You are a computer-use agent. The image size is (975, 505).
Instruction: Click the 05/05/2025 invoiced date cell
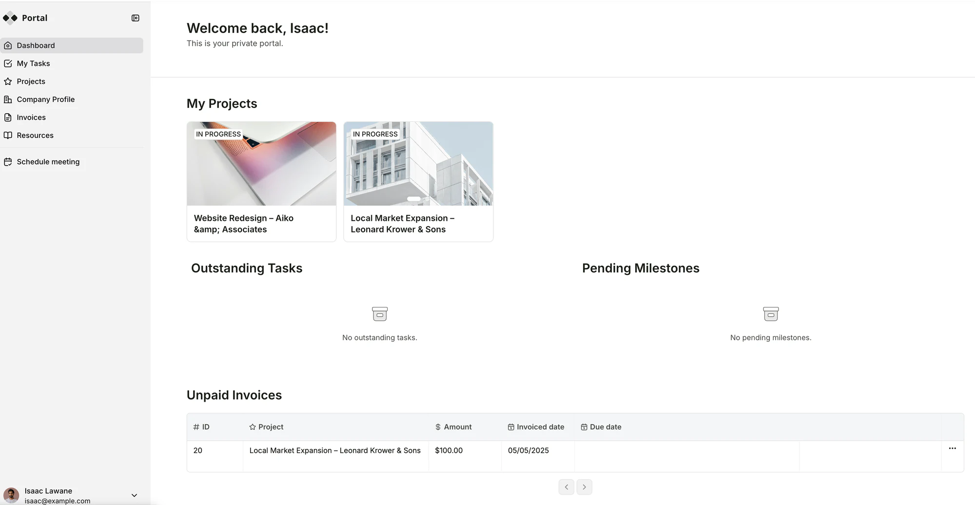pos(538,456)
